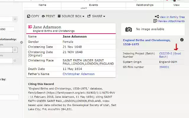
Task: Toggle the checkbox below the relationship label
Action: [15, 50]
